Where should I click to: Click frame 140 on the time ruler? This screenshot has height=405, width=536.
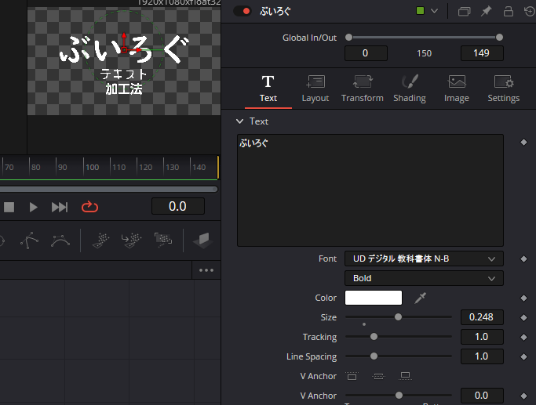pyautogui.click(x=199, y=167)
